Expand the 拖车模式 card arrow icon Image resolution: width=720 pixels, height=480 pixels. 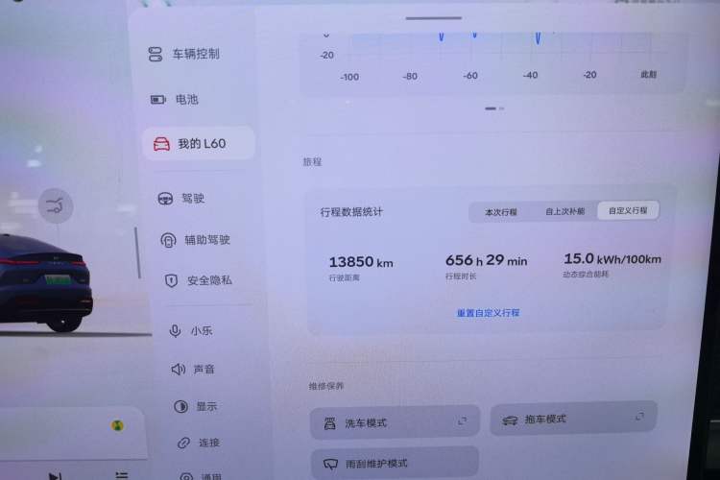click(x=639, y=418)
